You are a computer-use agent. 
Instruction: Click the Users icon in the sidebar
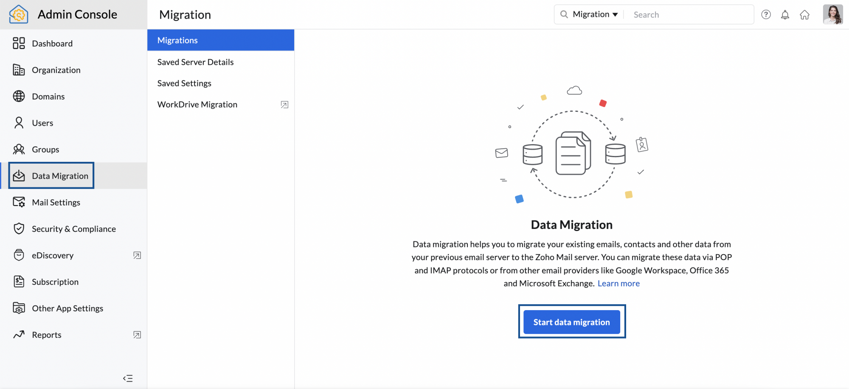[x=19, y=122]
